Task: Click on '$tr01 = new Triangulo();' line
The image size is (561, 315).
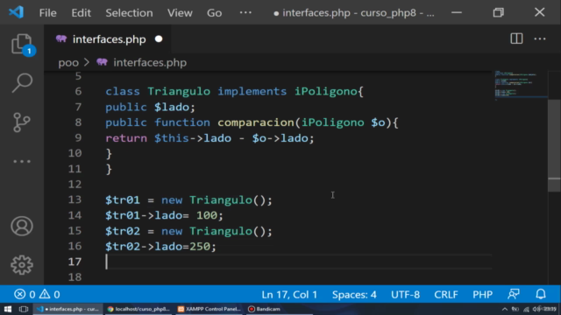Action: tap(189, 200)
